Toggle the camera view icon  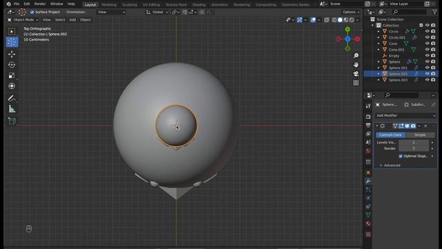click(356, 74)
